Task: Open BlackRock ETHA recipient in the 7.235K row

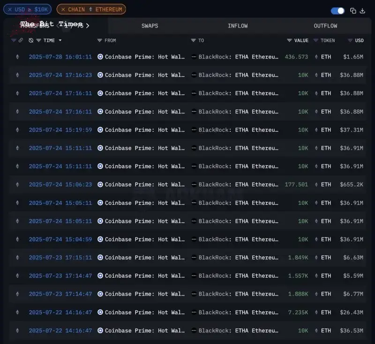Action: tap(239, 312)
